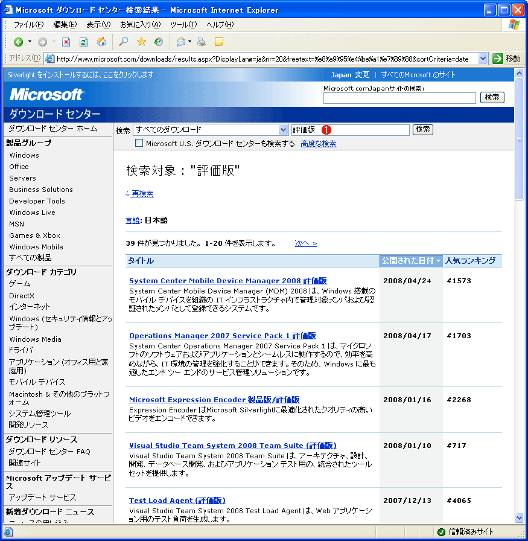Click the Internet Explorer title bar icon
The width and height of the screenshot is (528, 541).
[8, 10]
